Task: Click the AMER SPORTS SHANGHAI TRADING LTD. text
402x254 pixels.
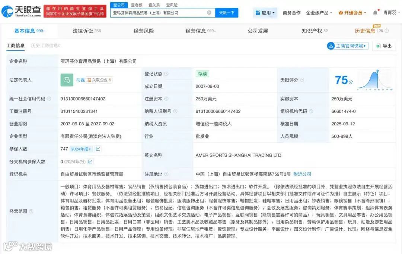Action: tap(239, 155)
